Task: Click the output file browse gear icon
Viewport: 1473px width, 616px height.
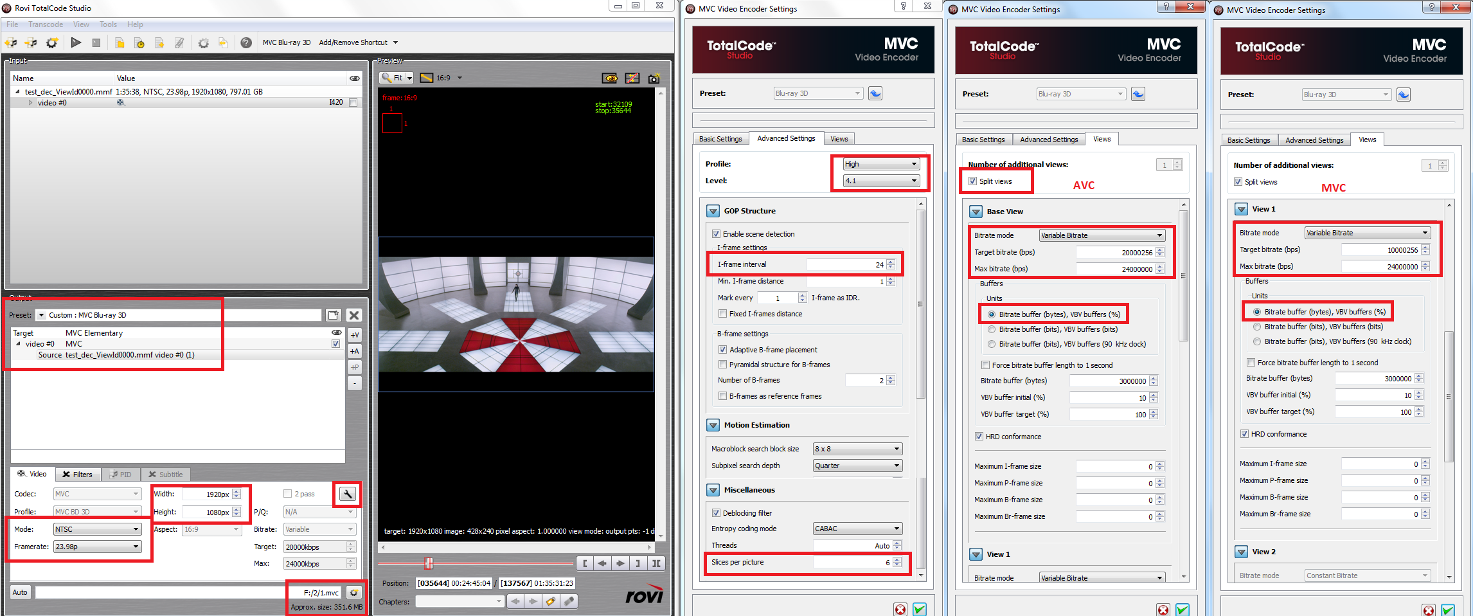Action: (x=353, y=592)
